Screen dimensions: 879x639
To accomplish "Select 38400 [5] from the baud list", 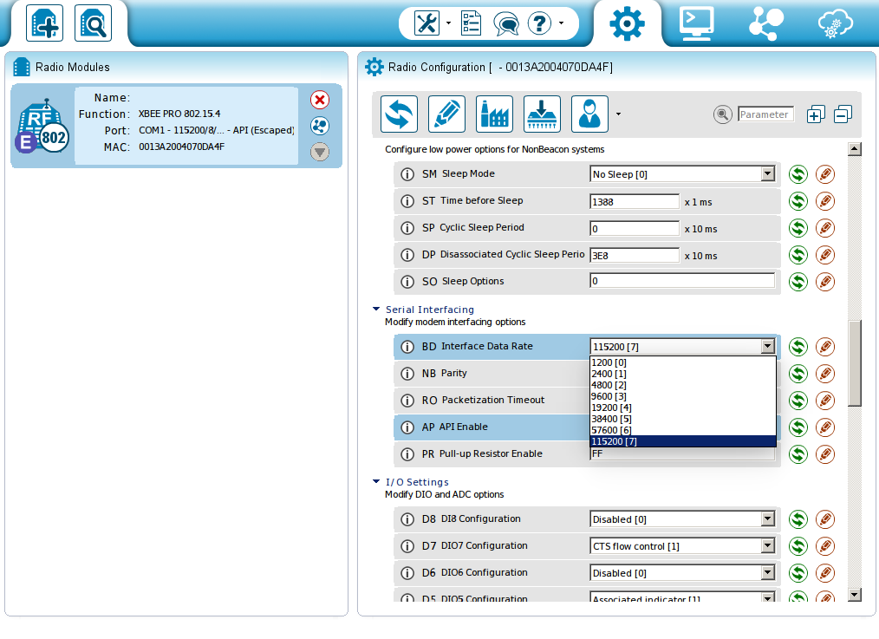I will (683, 419).
